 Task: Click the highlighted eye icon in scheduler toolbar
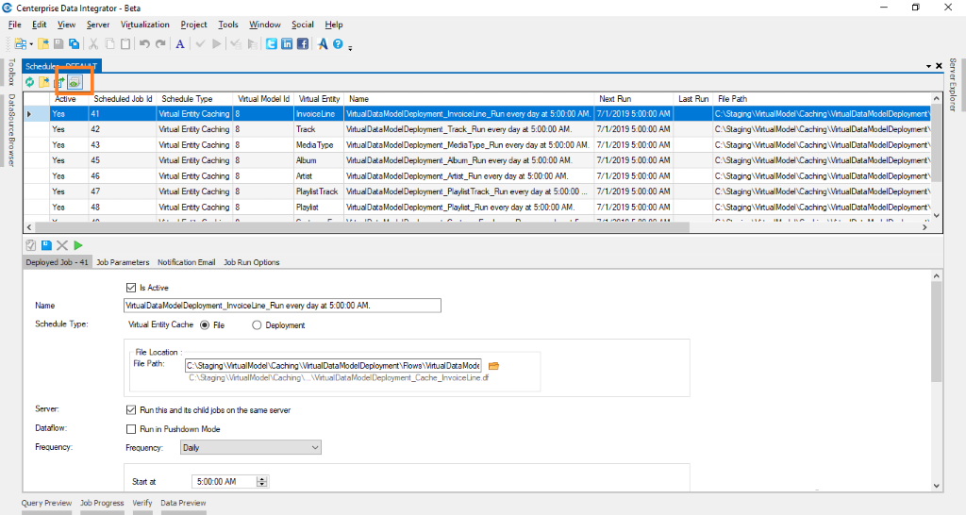tap(74, 83)
